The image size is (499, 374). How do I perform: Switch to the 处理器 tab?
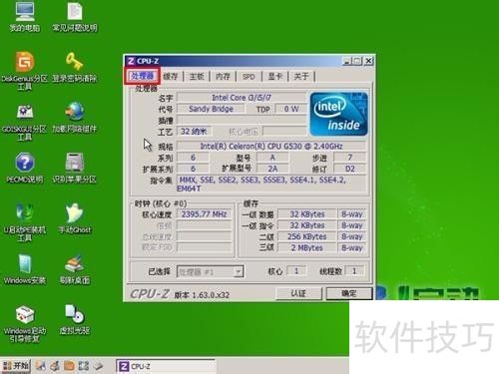[143, 76]
